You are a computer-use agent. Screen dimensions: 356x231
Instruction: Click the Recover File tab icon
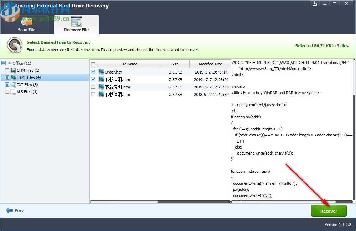(77, 22)
